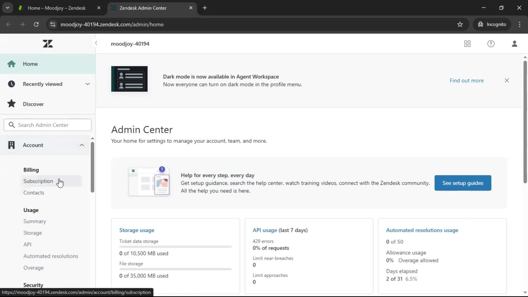Close the Home – Moodjoy tab
The image size is (528, 297).
point(99,8)
